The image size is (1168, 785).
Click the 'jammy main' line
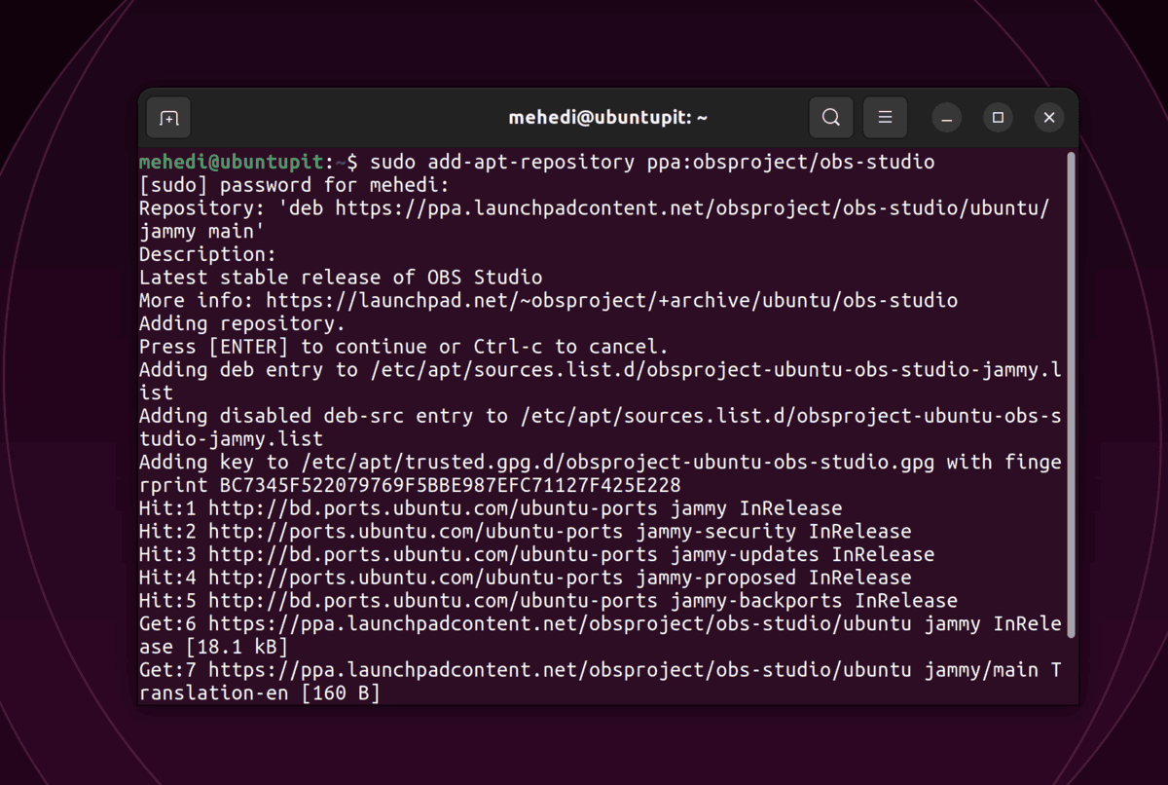pos(201,232)
